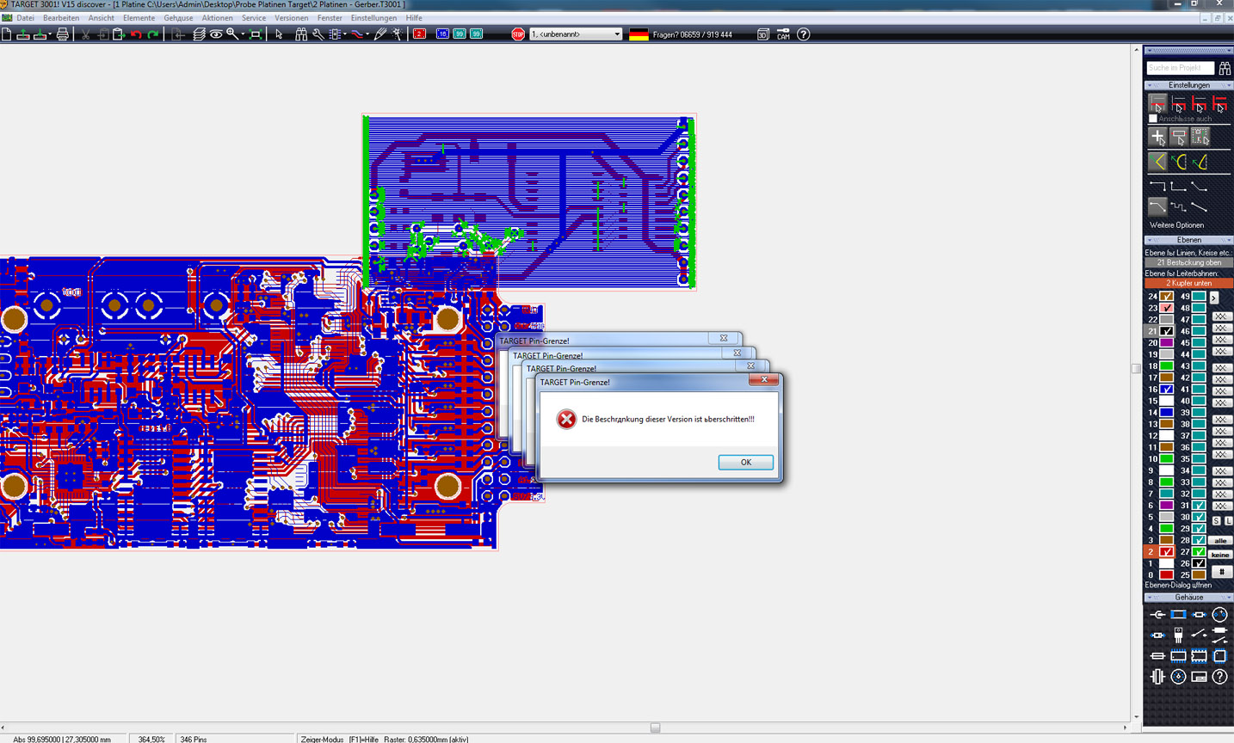Screen dimensions: 1234x743
Task: Click the zoom-to-fit frame icon
Action: click(x=256, y=34)
